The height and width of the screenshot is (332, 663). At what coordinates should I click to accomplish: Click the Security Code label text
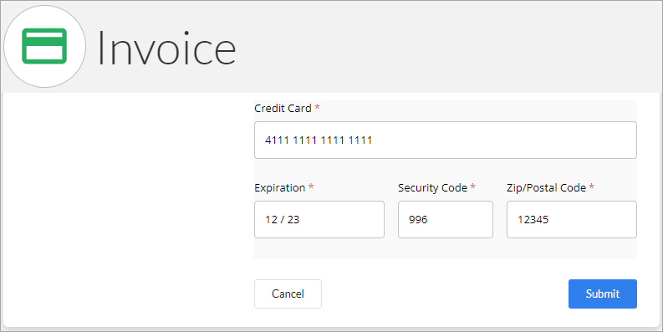pos(432,188)
